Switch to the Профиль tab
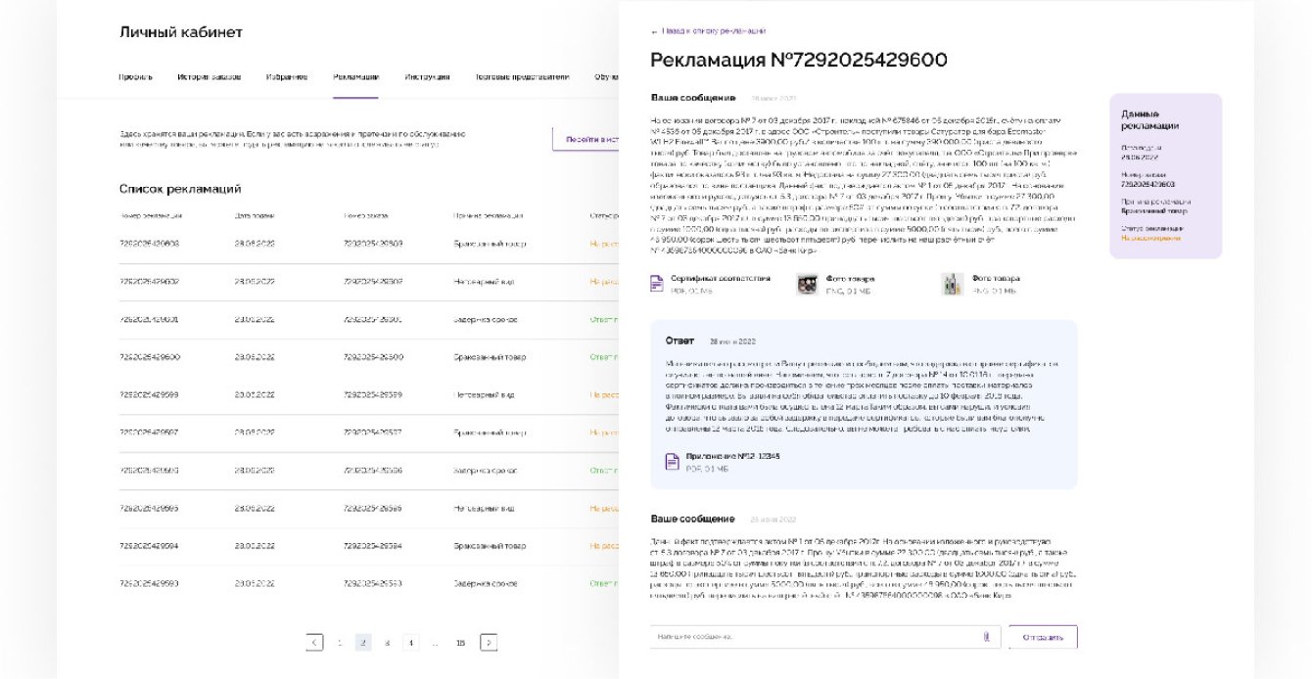 pos(135,76)
